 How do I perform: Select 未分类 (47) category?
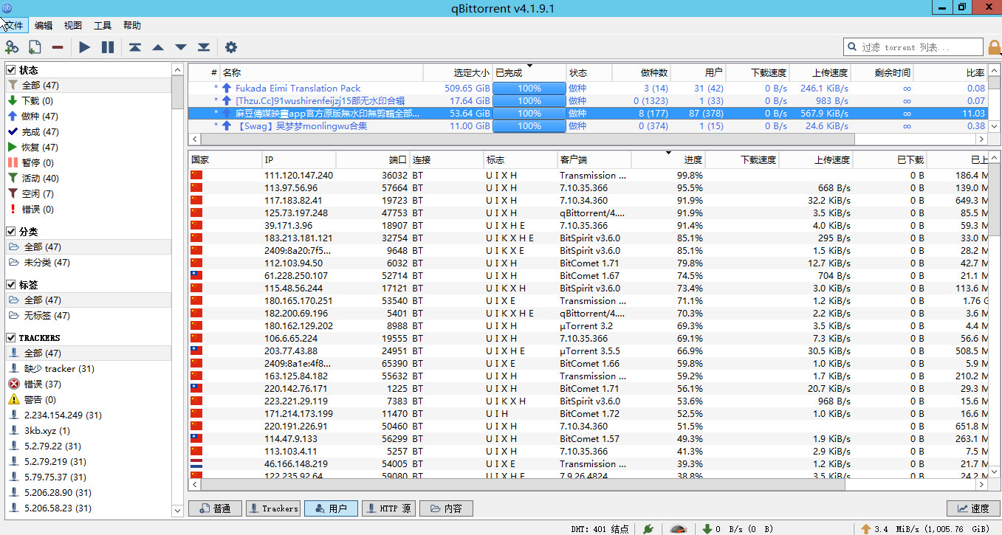[x=47, y=263]
